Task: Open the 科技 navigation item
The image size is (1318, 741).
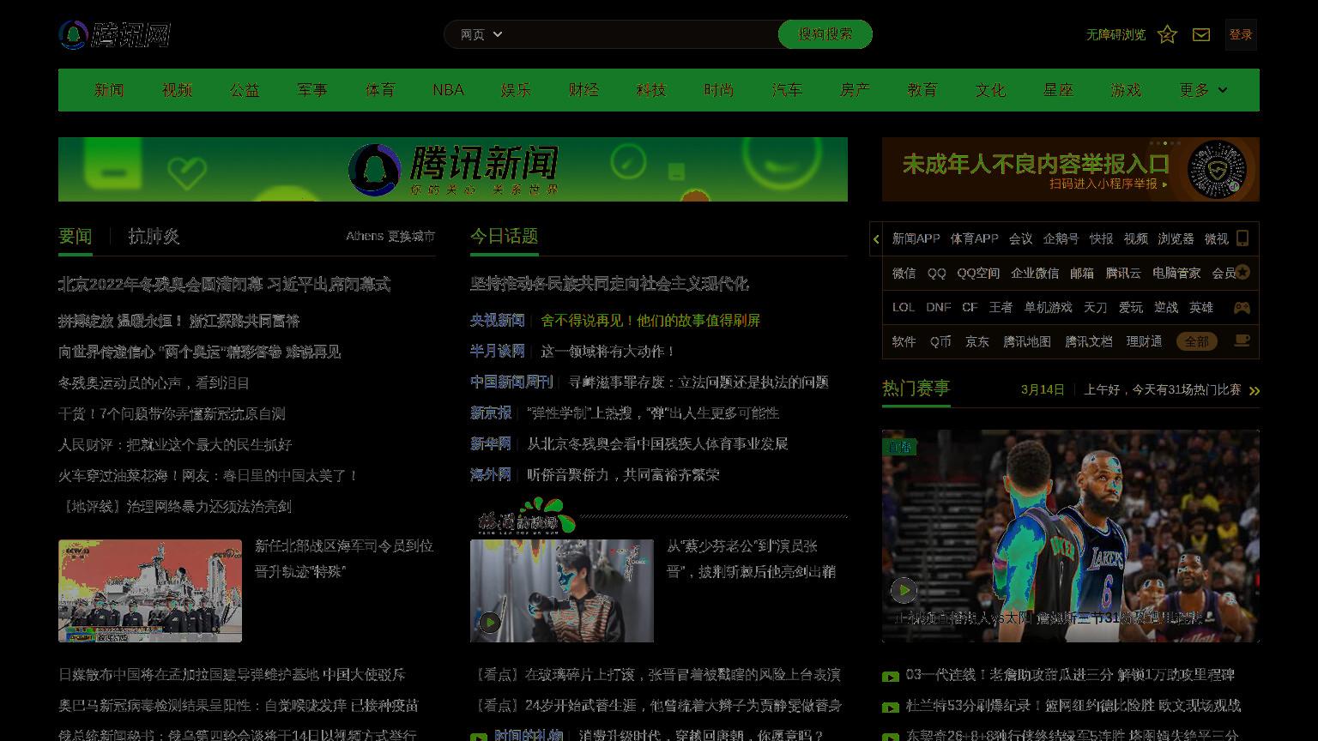Action: (x=651, y=90)
